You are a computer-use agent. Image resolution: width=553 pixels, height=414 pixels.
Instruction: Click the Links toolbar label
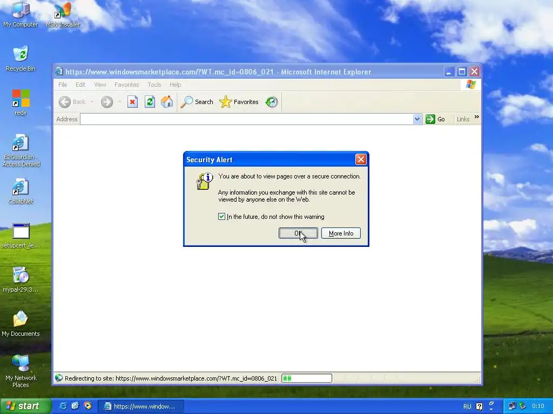[463, 119]
